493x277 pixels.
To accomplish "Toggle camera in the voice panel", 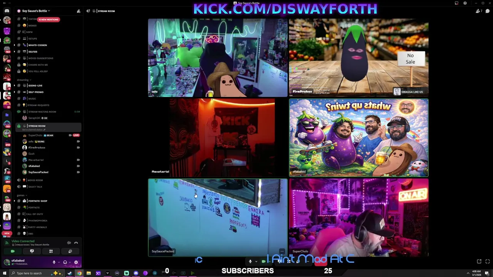I will click(13, 251).
